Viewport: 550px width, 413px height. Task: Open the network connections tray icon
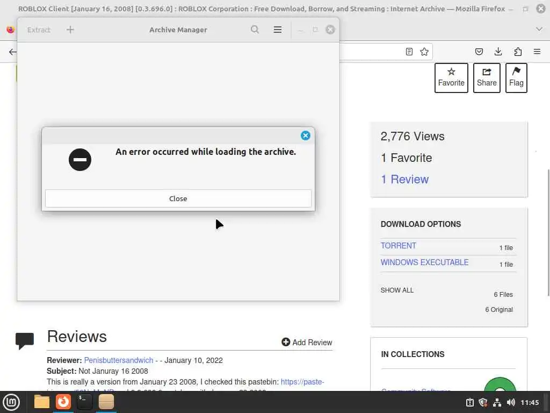[497, 402]
